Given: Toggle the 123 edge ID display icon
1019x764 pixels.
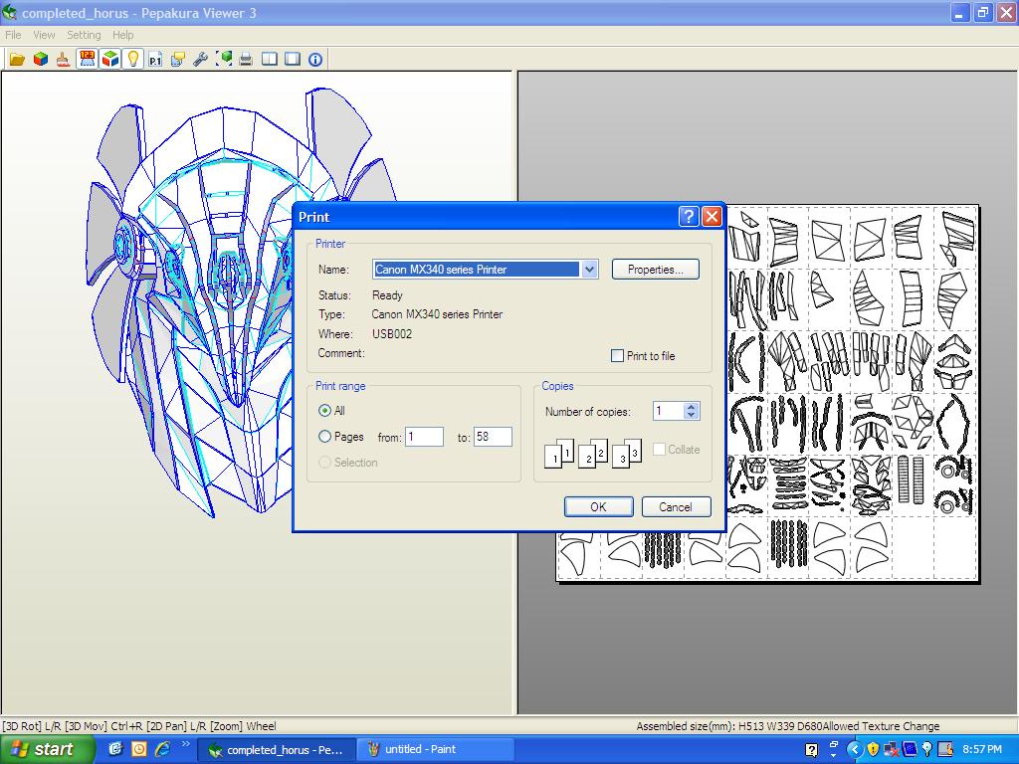Looking at the screenshot, I should coord(87,59).
